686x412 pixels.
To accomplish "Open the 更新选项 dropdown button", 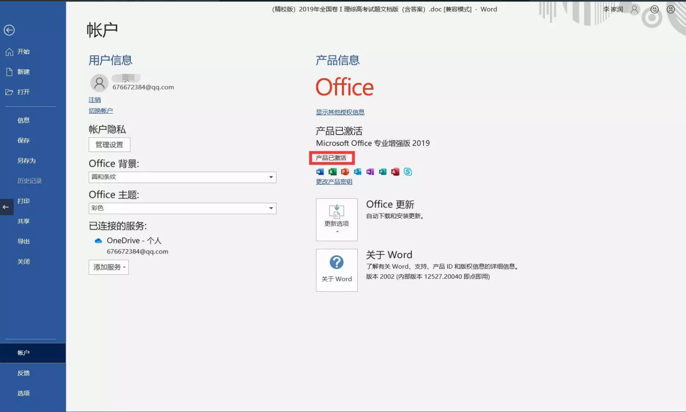I will coord(337,220).
